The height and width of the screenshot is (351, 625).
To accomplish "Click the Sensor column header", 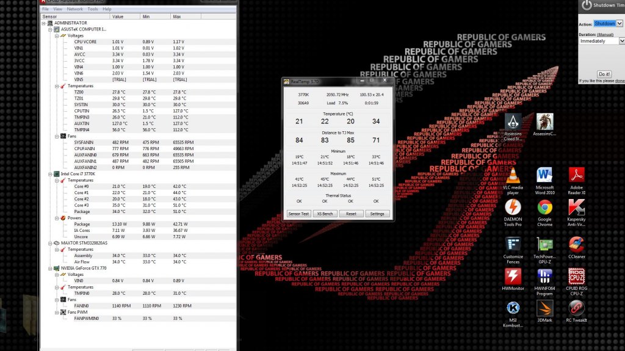I will [75, 16].
